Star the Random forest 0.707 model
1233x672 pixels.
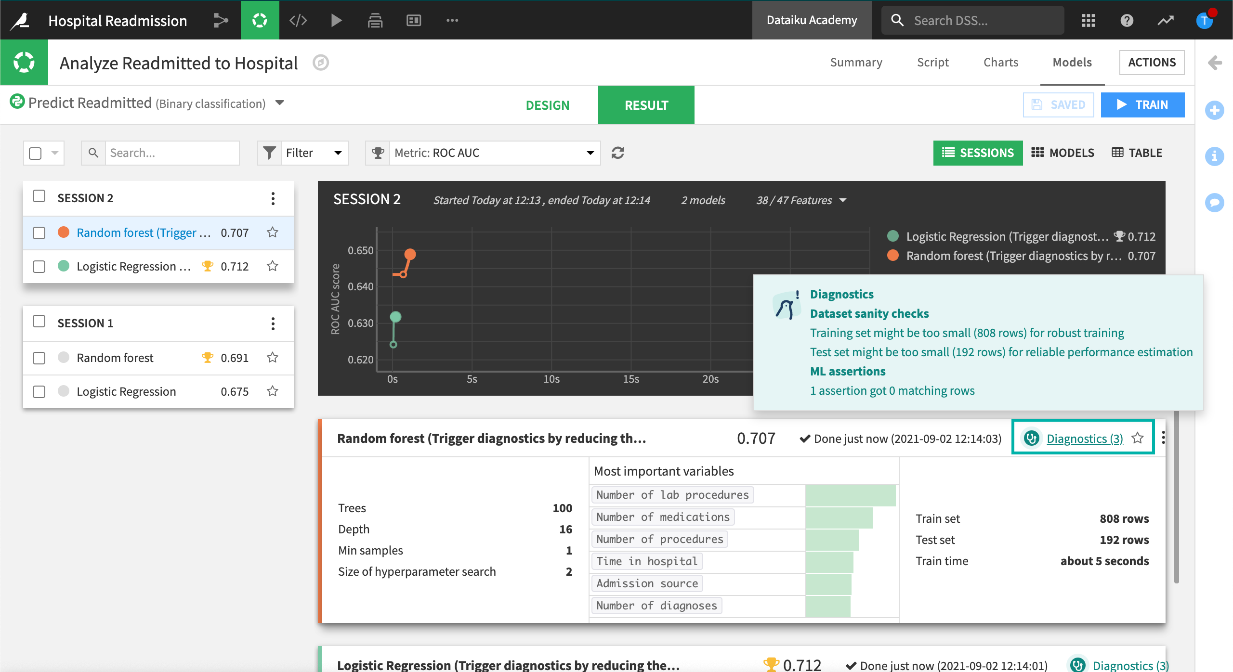tap(273, 233)
